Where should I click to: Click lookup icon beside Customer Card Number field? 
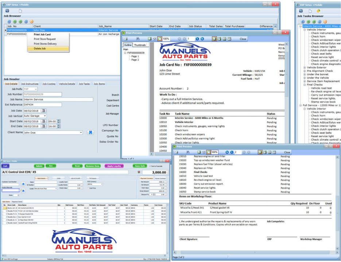(x=23, y=184)
